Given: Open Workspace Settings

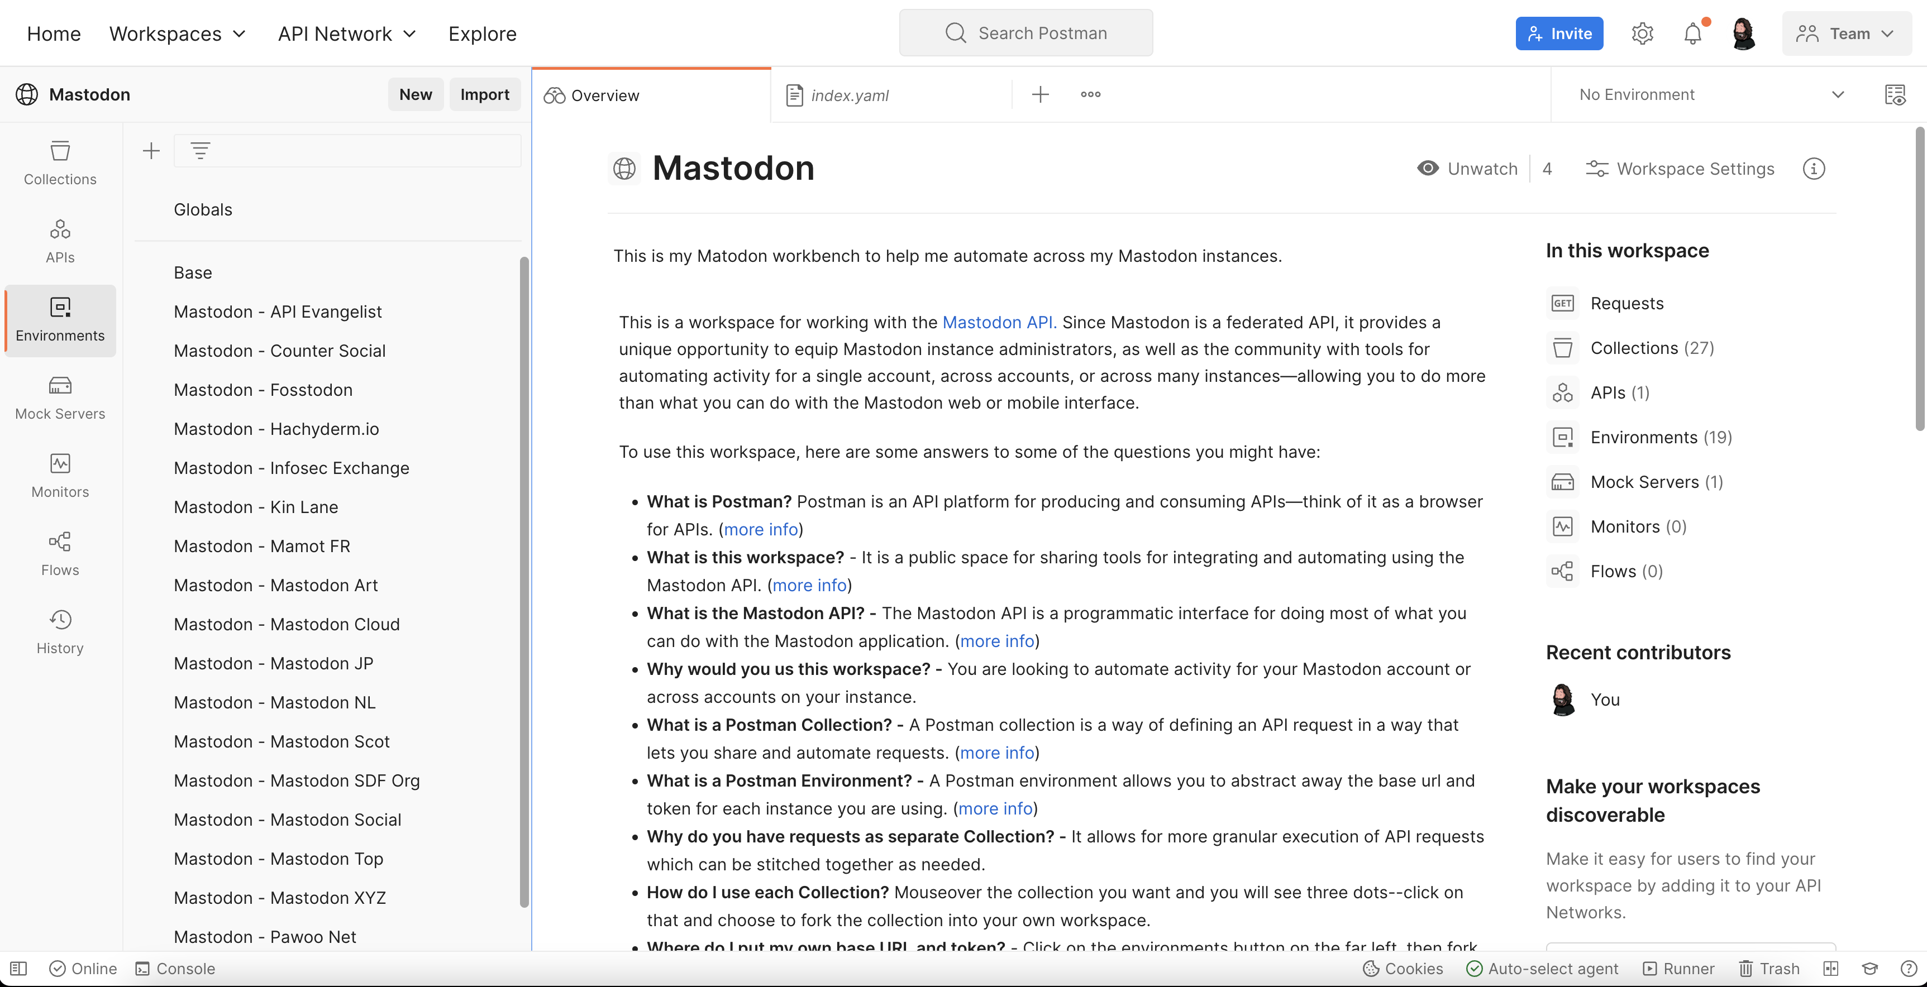Looking at the screenshot, I should point(1680,169).
